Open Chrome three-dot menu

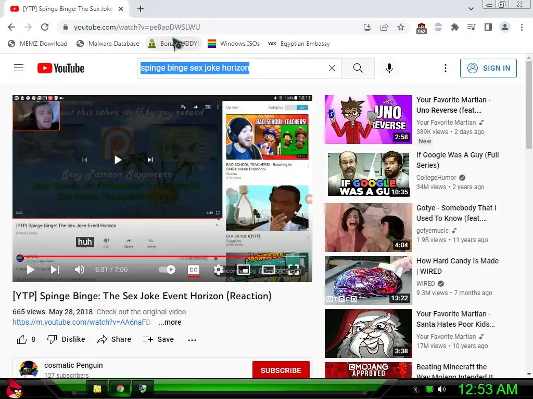tap(522, 27)
